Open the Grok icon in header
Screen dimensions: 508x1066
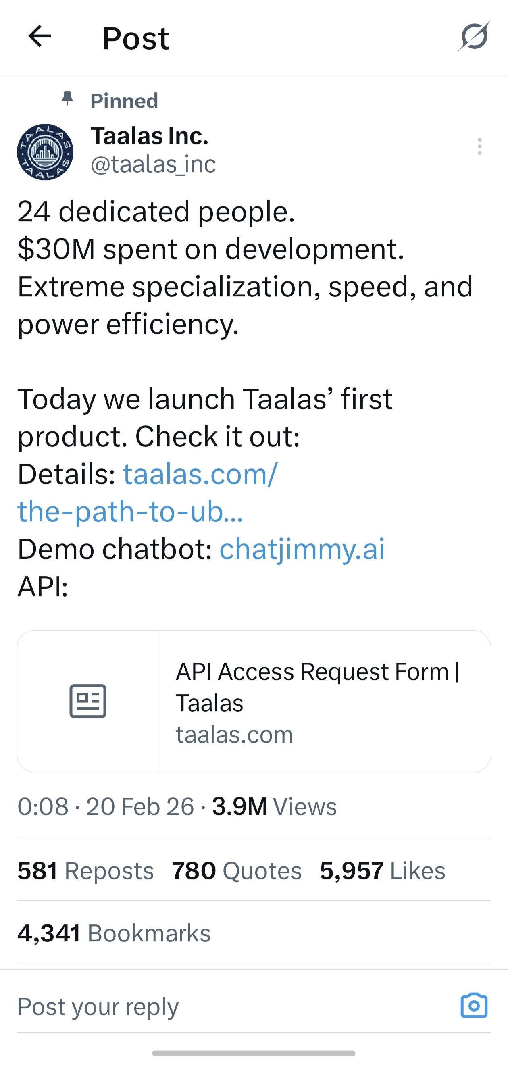tap(474, 37)
